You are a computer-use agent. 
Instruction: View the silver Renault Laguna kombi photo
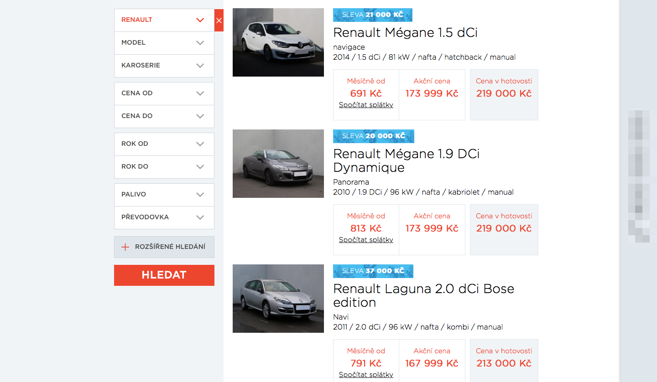click(x=278, y=299)
